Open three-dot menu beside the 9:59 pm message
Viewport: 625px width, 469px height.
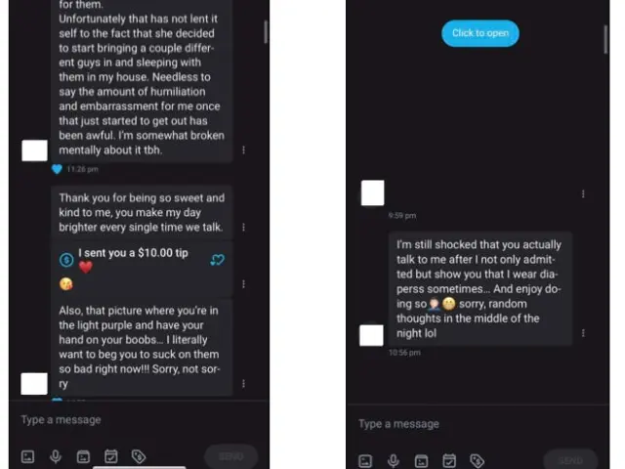pyautogui.click(x=583, y=193)
